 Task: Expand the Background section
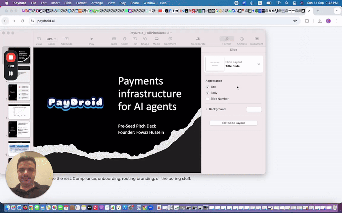(206, 109)
